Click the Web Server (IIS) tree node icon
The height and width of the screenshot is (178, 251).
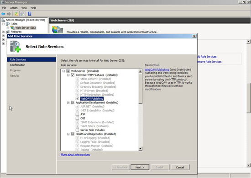tap(12, 27)
